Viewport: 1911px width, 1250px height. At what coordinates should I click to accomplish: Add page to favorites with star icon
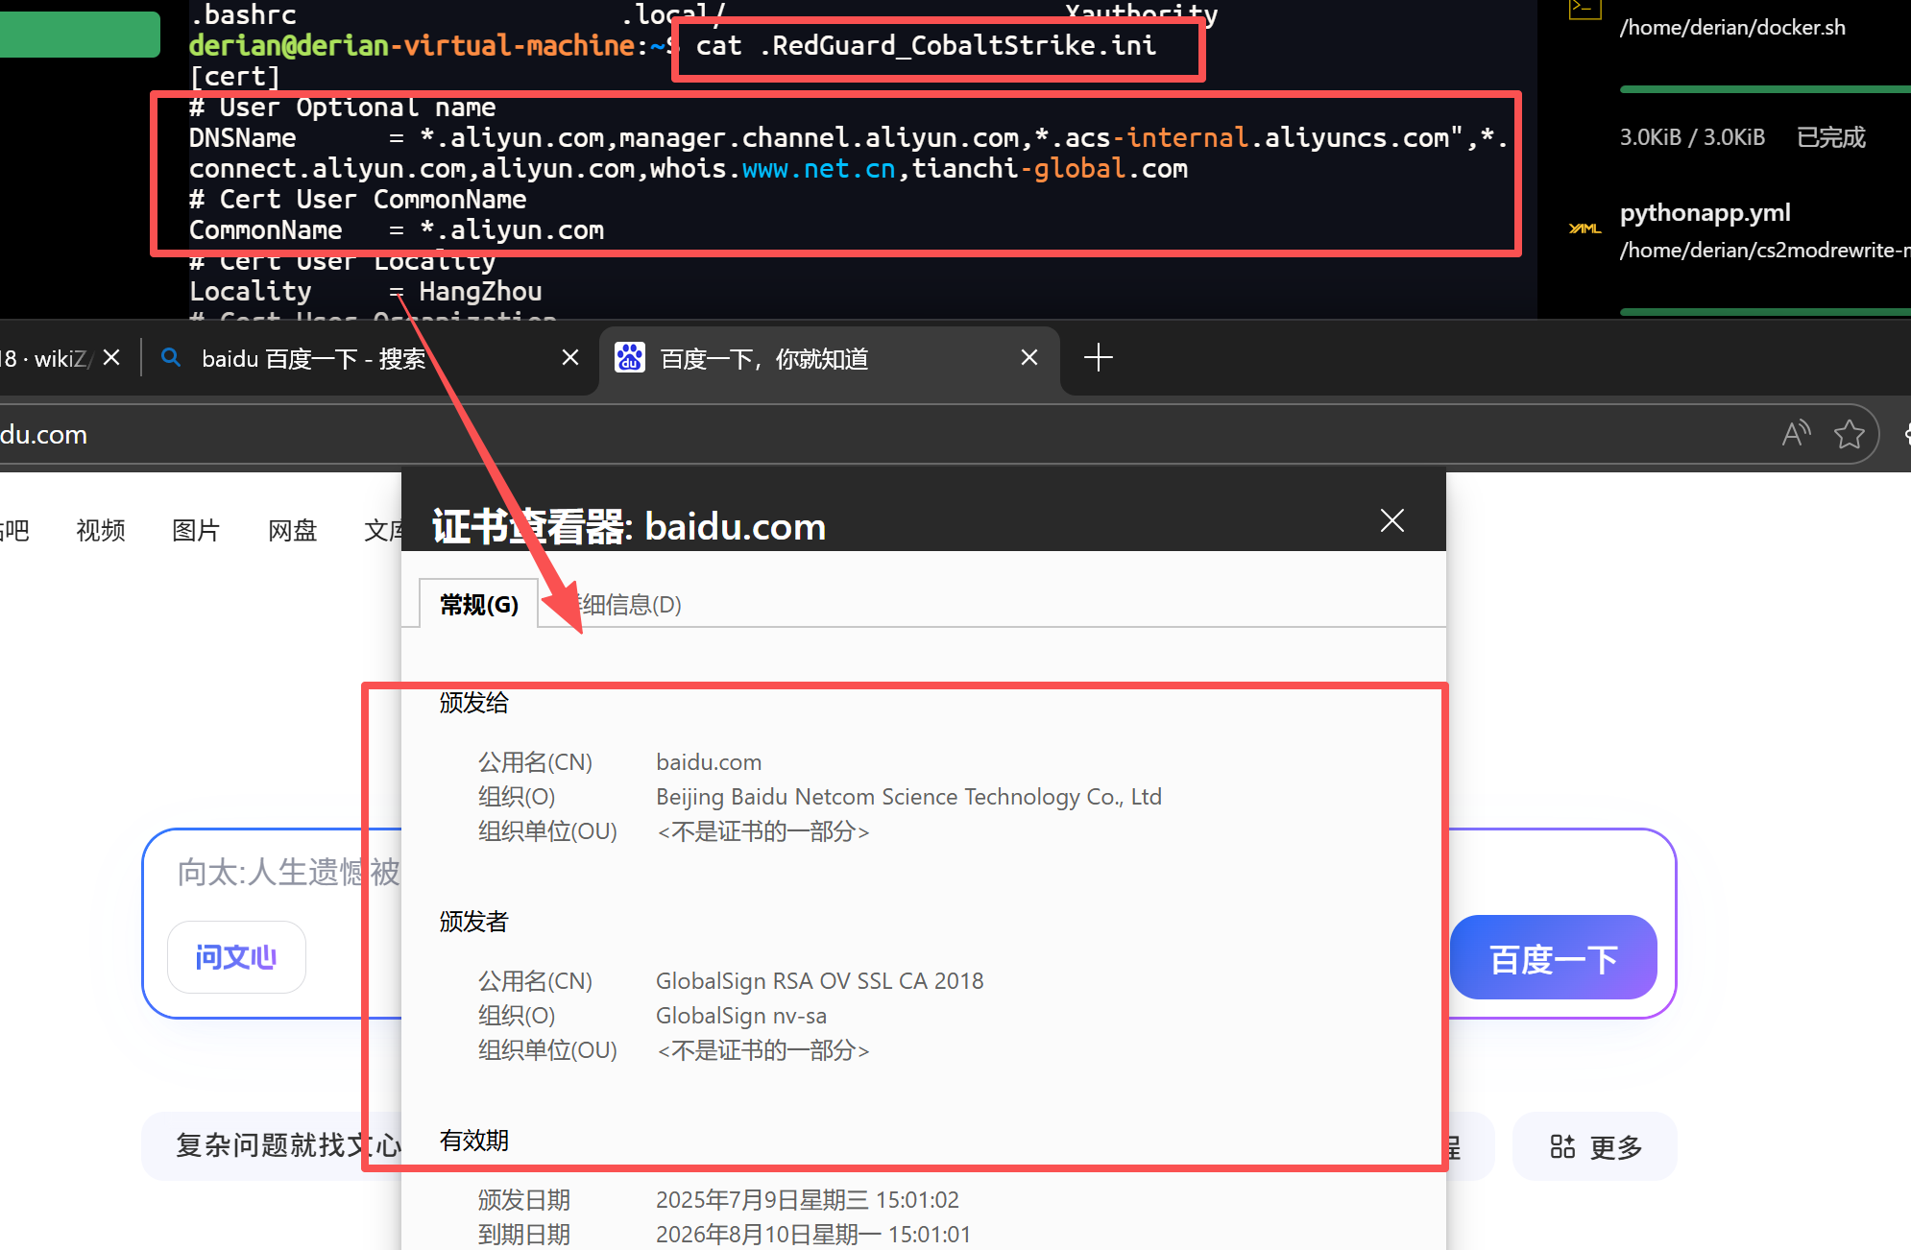[x=1849, y=434]
